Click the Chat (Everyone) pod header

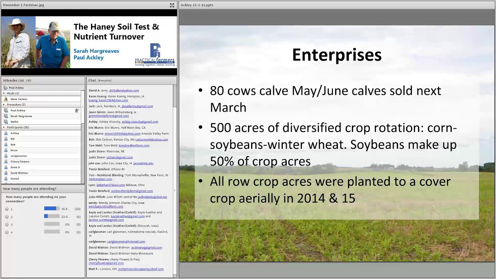click(x=132, y=80)
